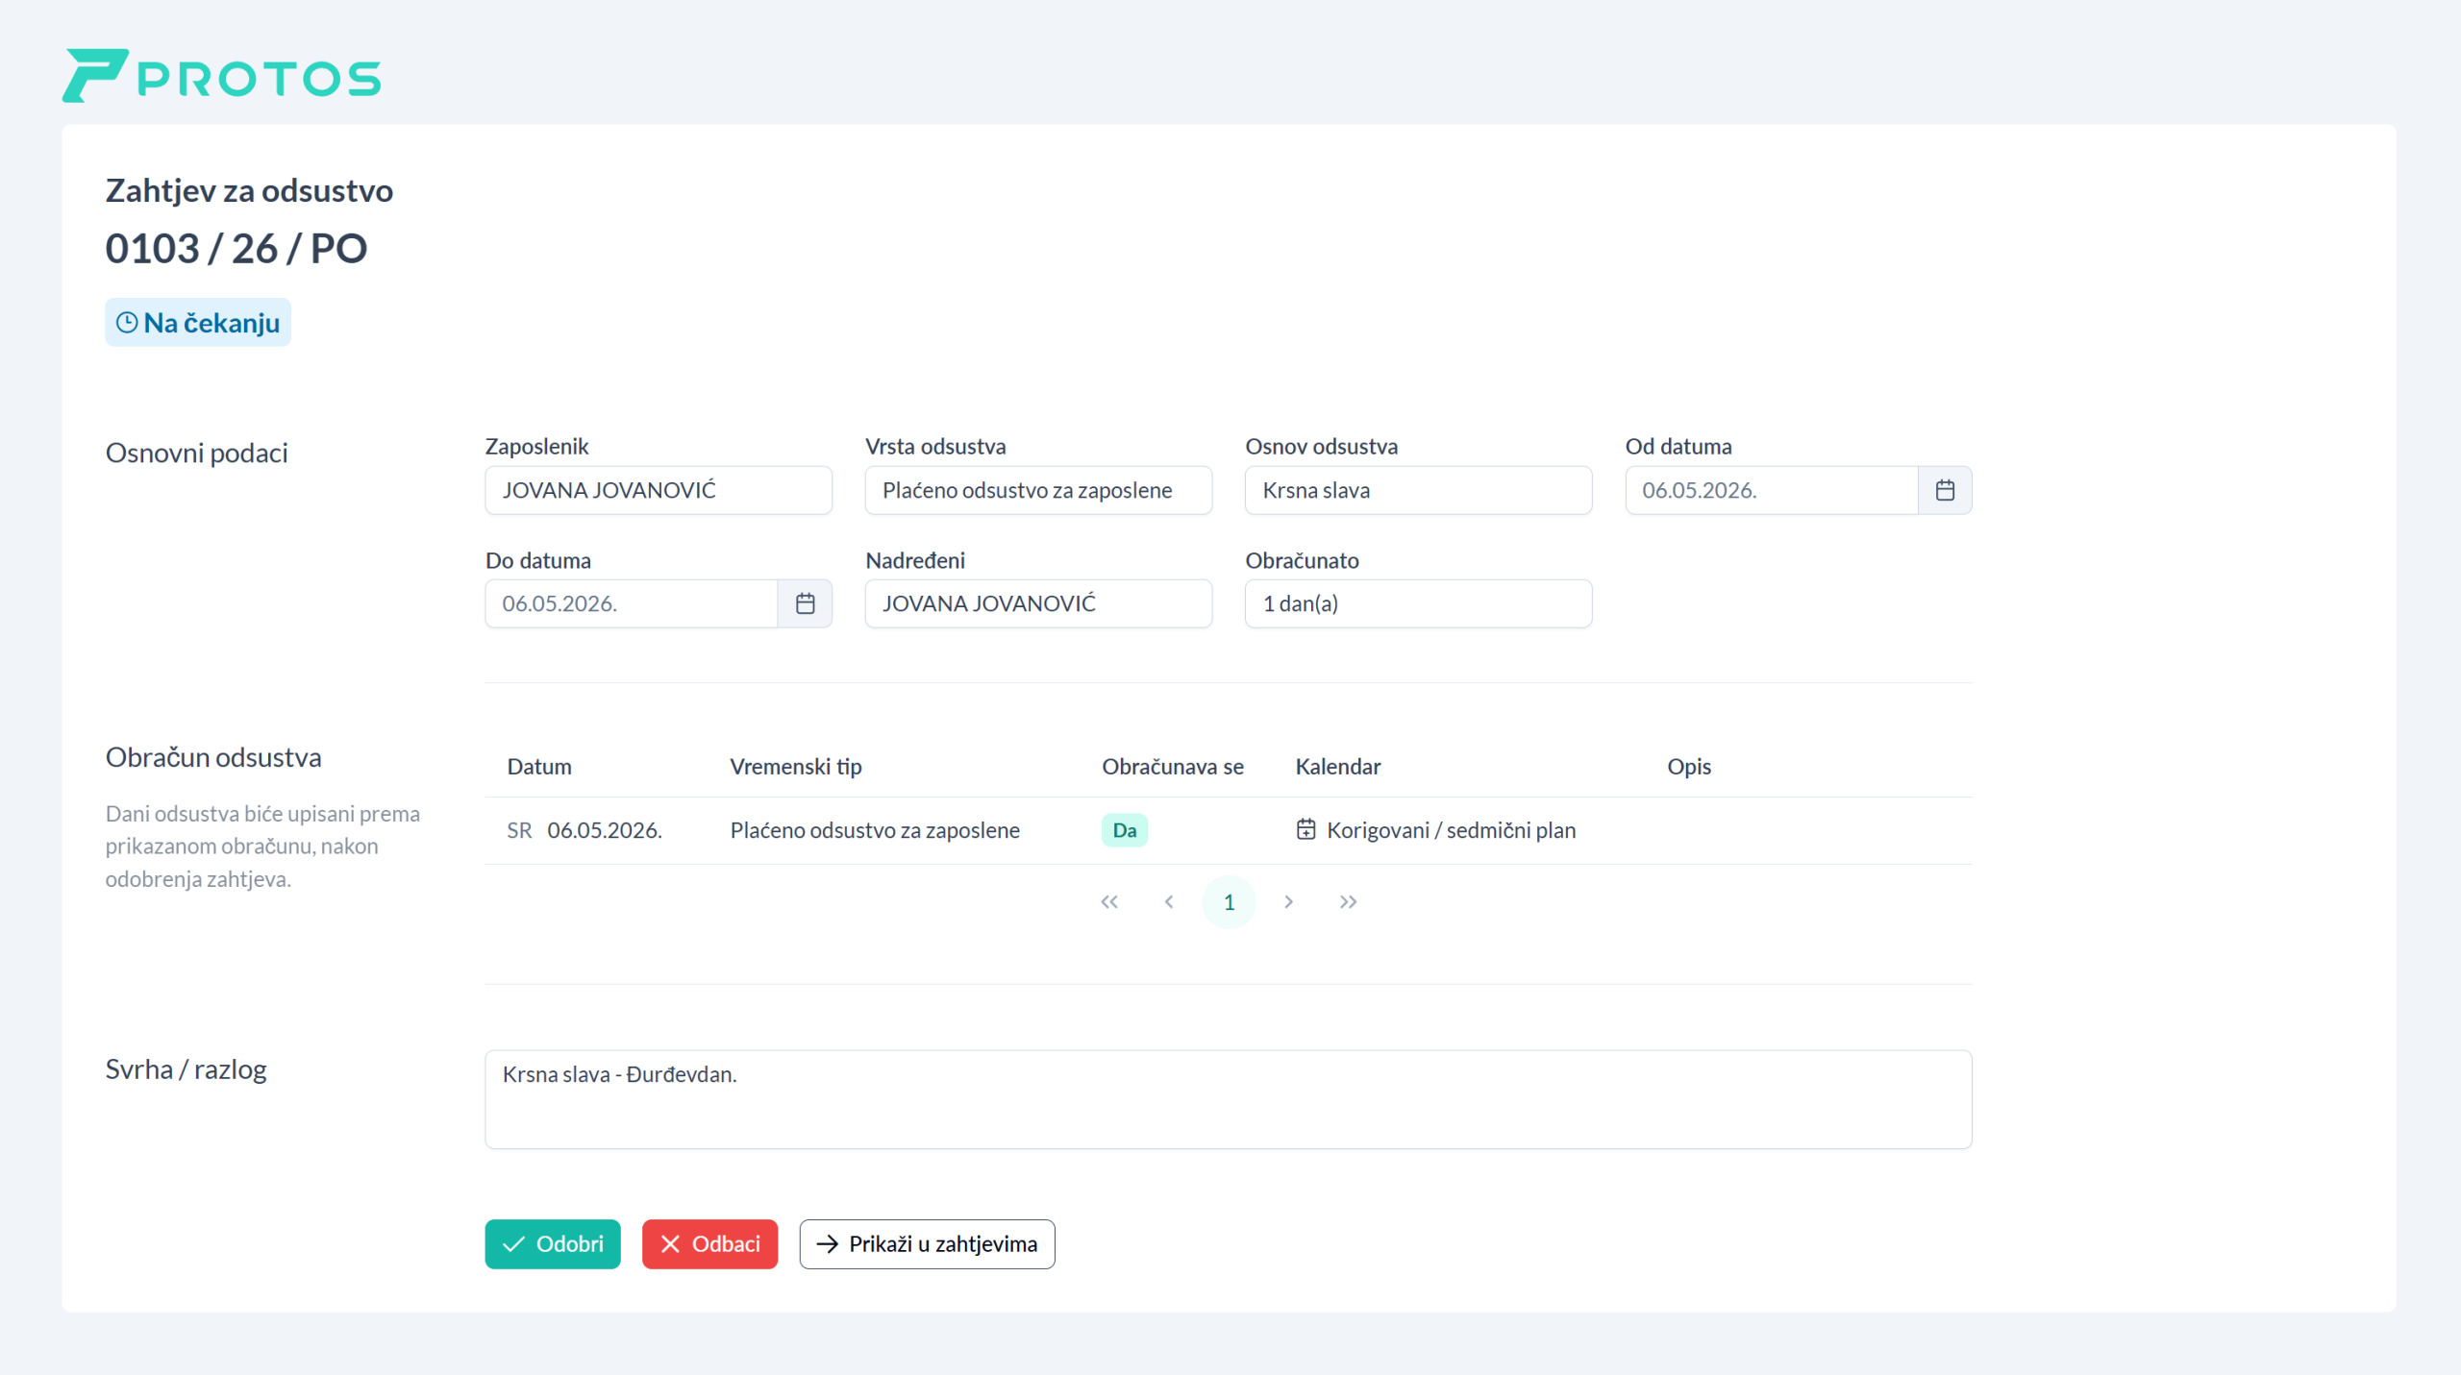Reject request with Odbaci button
Viewport: 2461px width, 1375px height.
pyautogui.click(x=709, y=1243)
